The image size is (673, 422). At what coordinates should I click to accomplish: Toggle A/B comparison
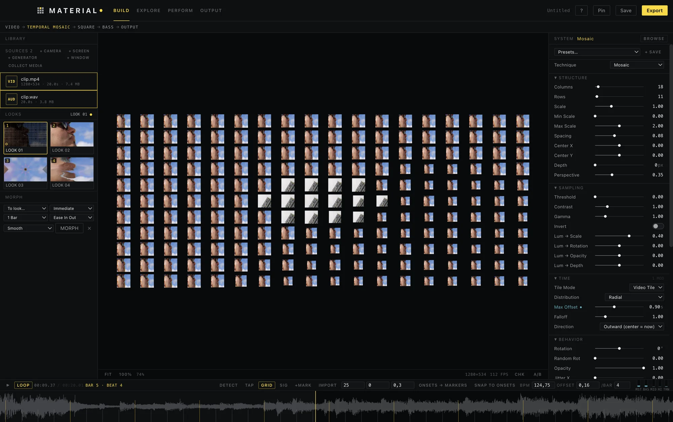[x=537, y=374]
